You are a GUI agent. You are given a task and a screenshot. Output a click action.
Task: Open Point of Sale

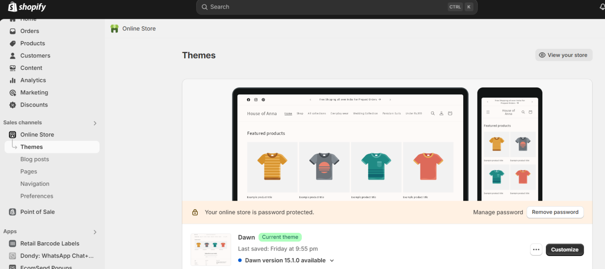click(x=12, y=212)
